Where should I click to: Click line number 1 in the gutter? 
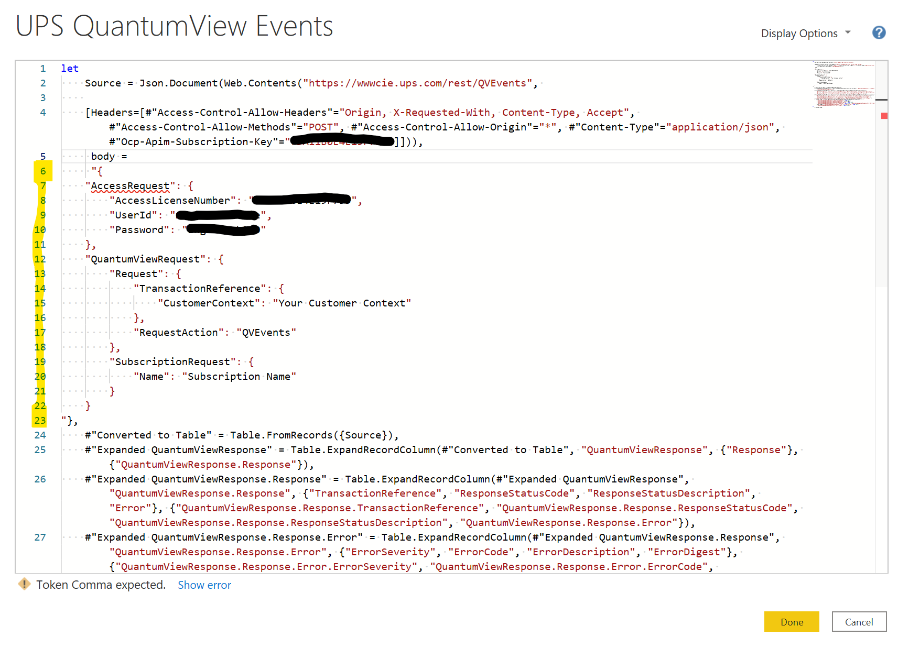(x=43, y=69)
